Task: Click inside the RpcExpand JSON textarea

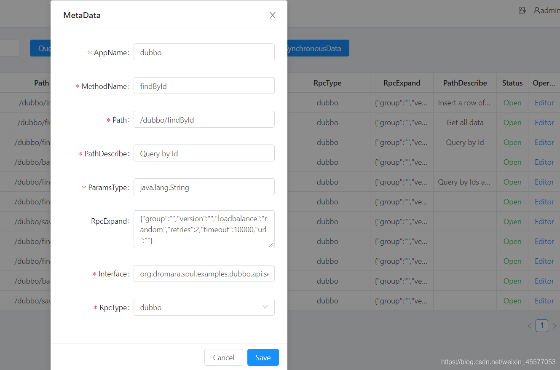Action: pyautogui.click(x=204, y=229)
